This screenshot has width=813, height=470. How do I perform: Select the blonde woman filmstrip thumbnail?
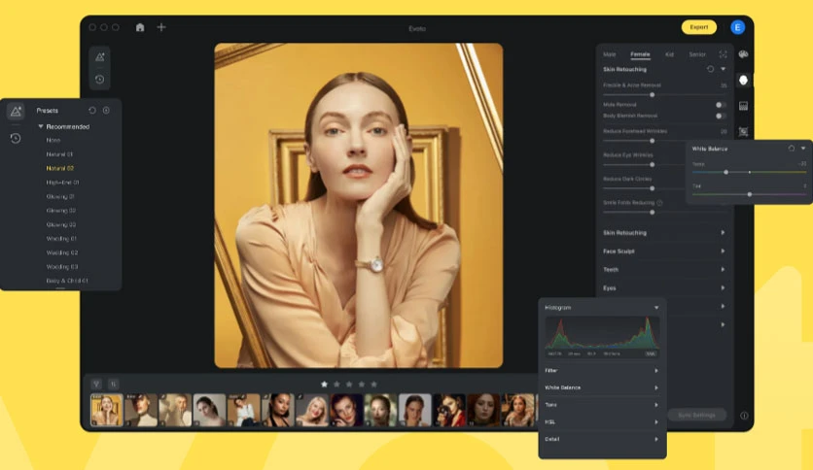312,410
